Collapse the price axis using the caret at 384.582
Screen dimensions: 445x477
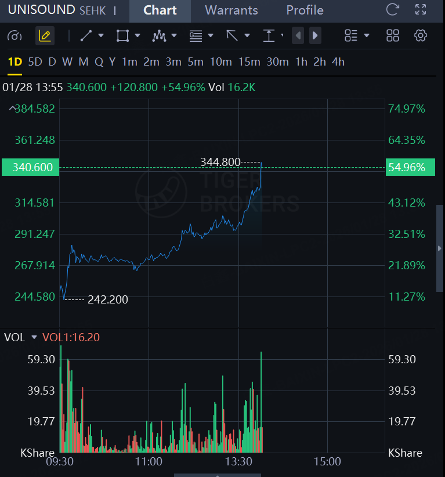12,108
